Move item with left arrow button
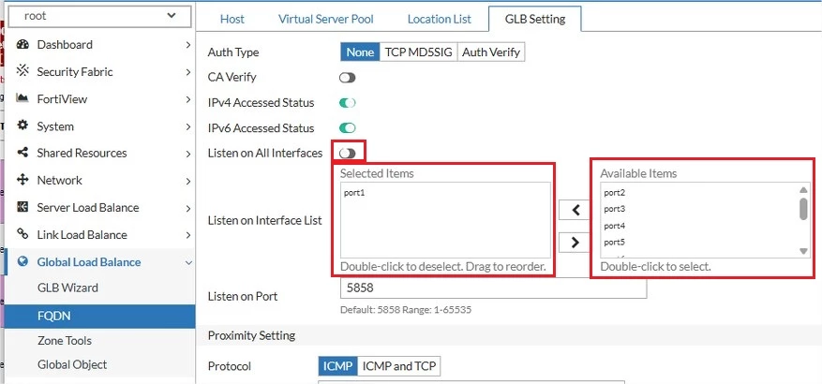 pos(575,210)
